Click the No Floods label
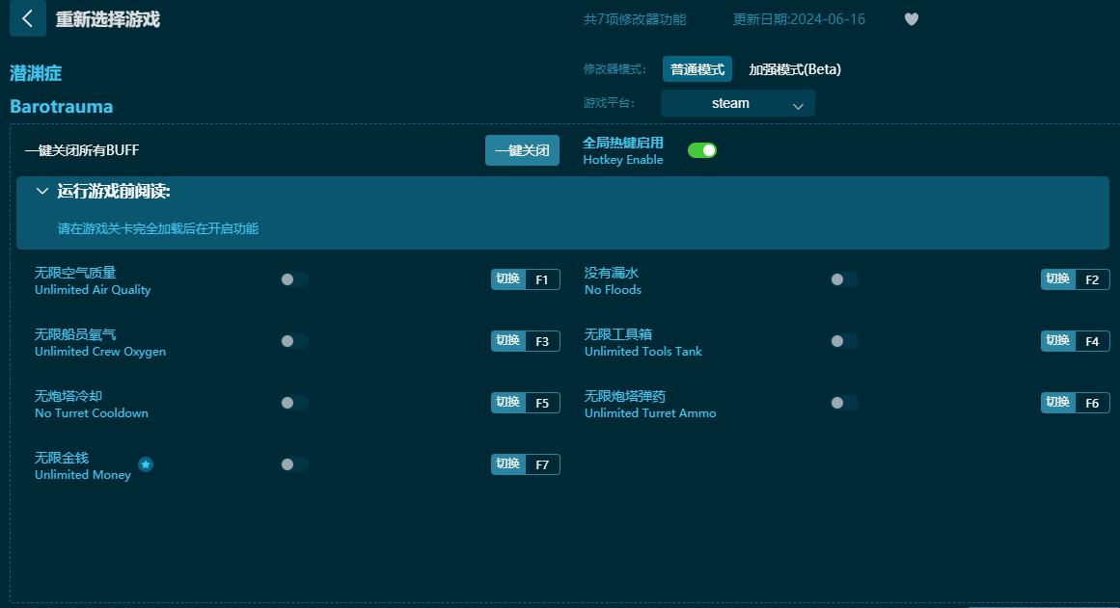Viewport: 1120px width, 608px height. pos(613,290)
